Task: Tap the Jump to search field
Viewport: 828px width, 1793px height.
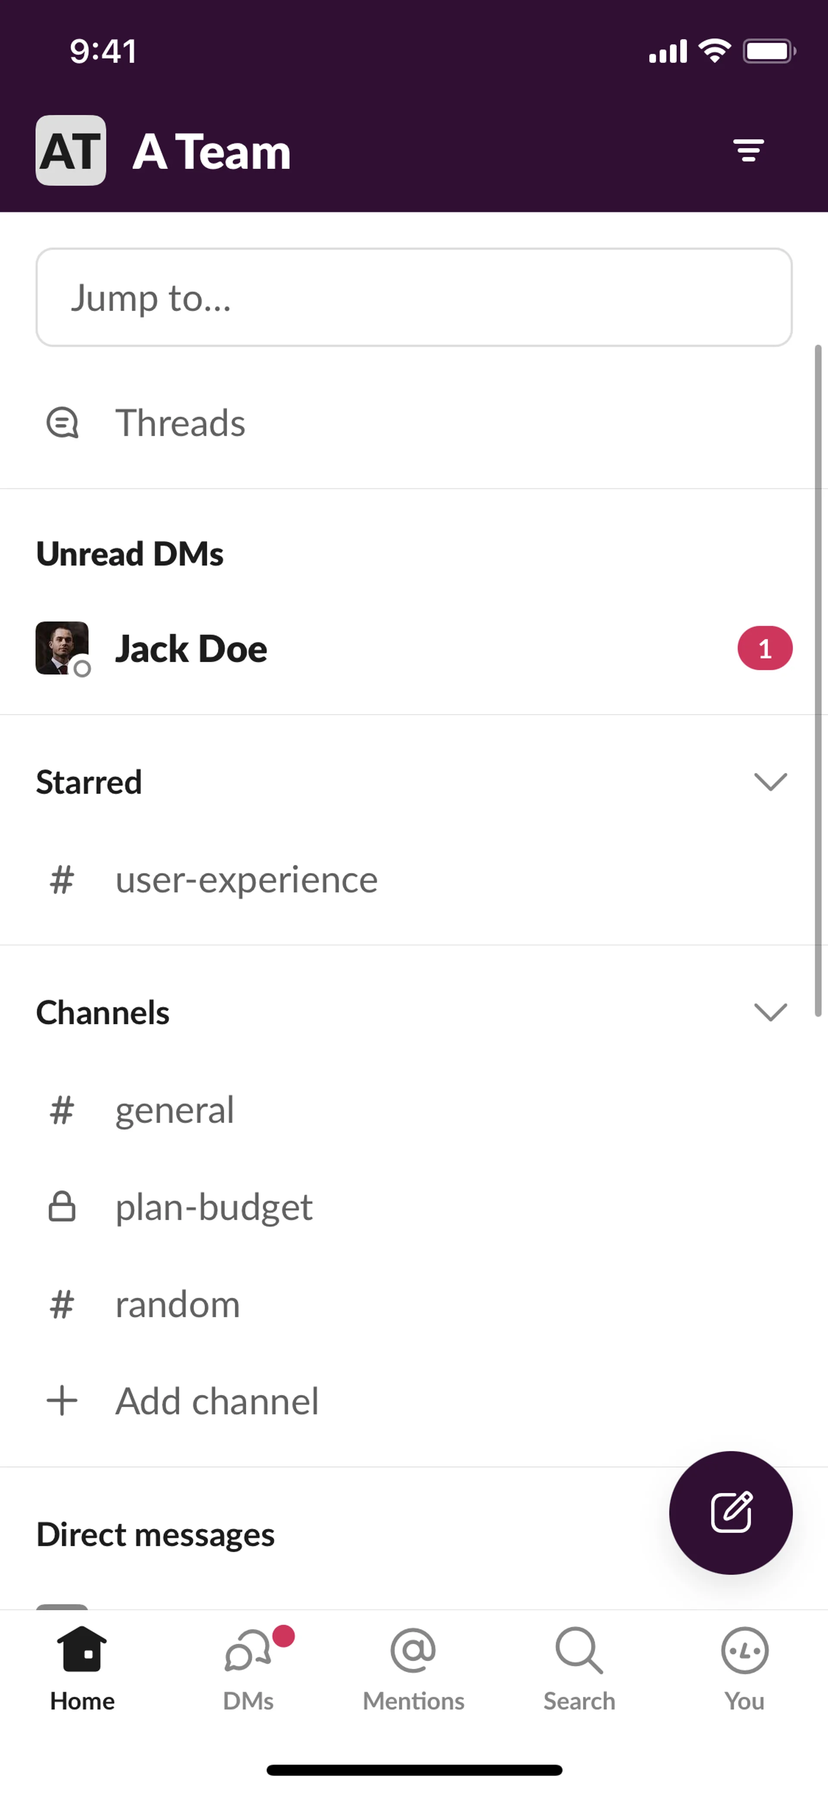Action: (x=413, y=297)
